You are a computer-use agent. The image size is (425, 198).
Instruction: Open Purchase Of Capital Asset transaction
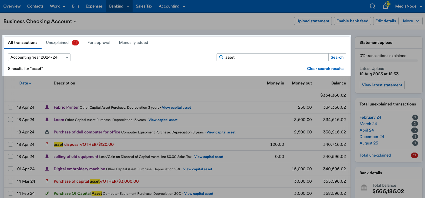point(78,193)
